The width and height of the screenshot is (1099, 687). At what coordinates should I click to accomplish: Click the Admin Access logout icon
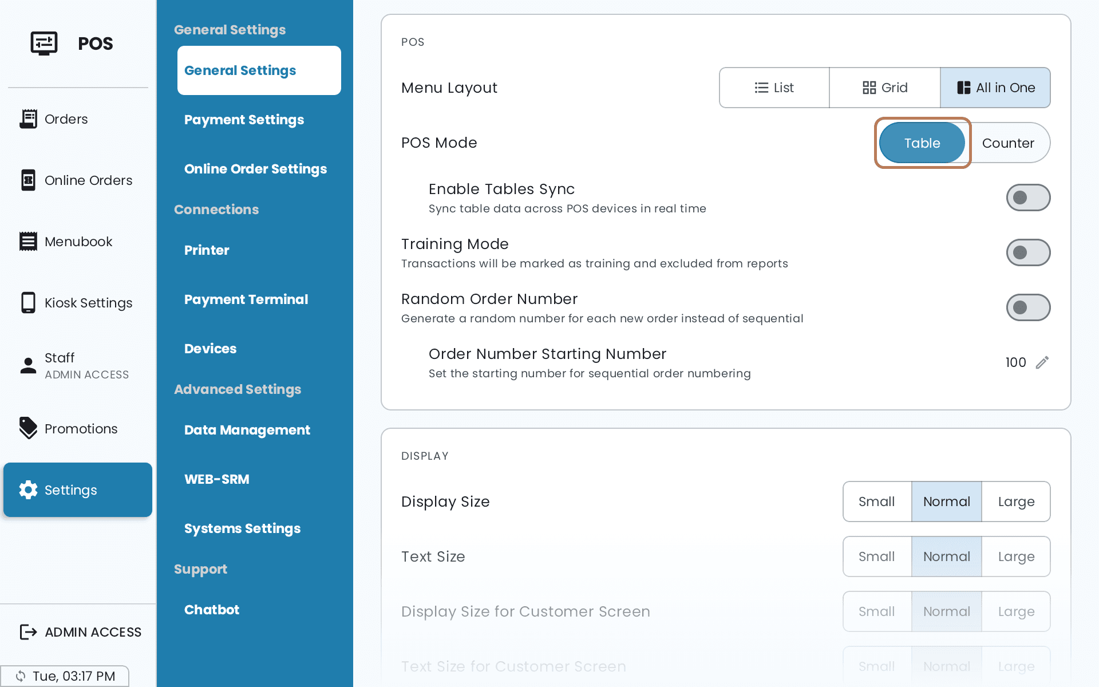coord(28,631)
